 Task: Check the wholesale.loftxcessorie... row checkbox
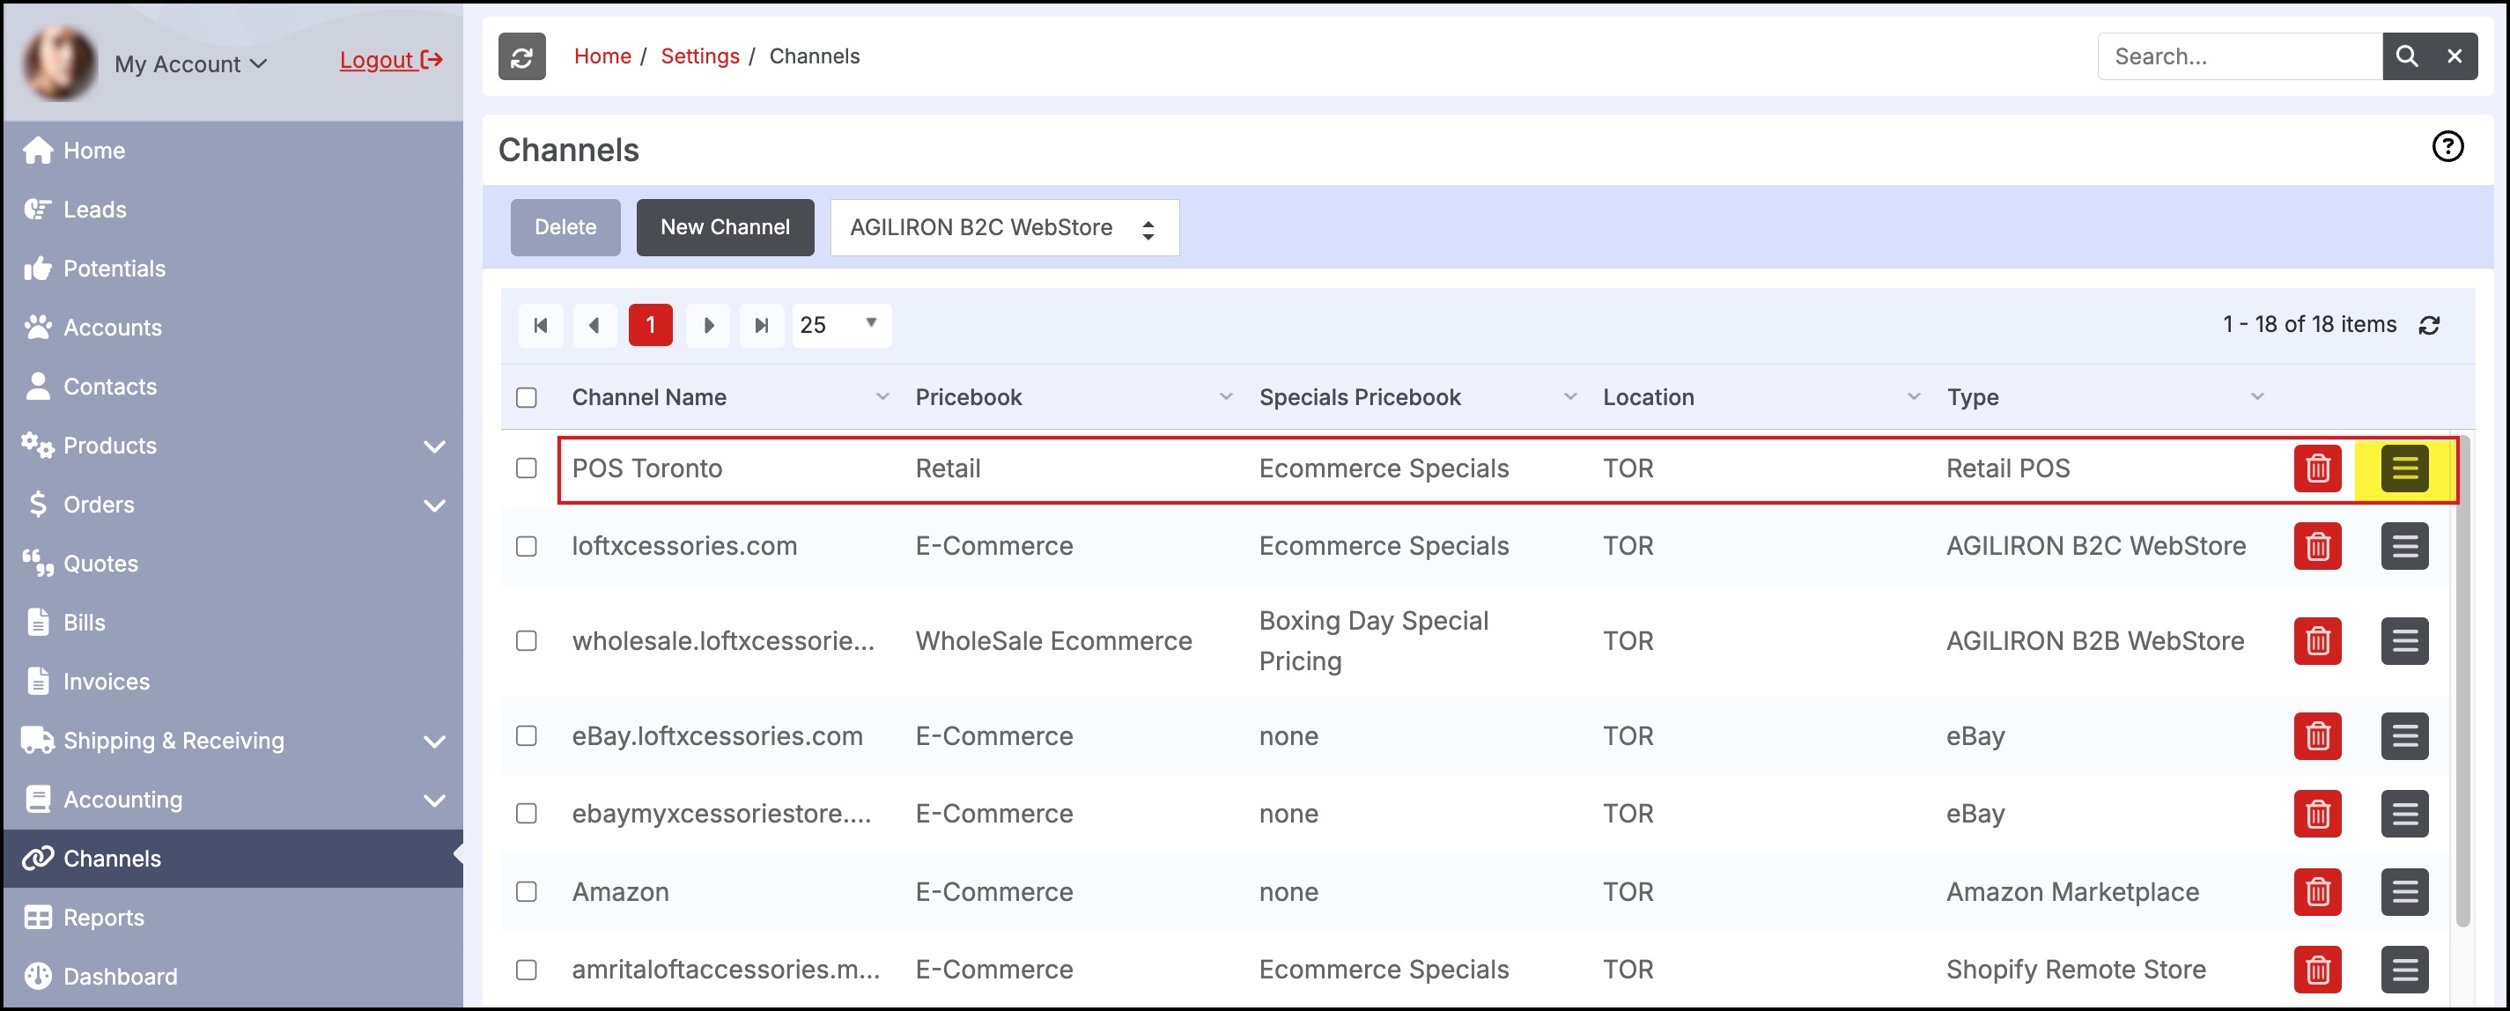526,641
